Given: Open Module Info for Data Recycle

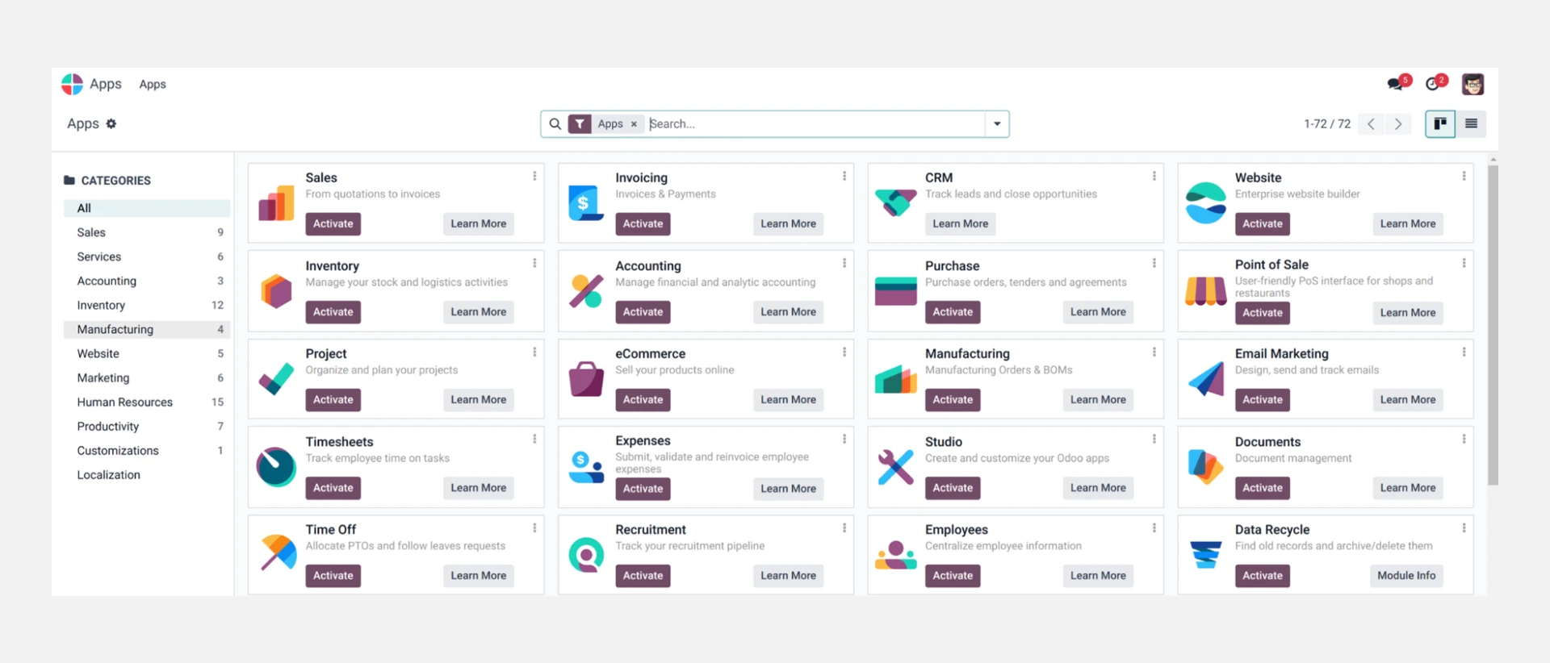Looking at the screenshot, I should pyautogui.click(x=1406, y=575).
